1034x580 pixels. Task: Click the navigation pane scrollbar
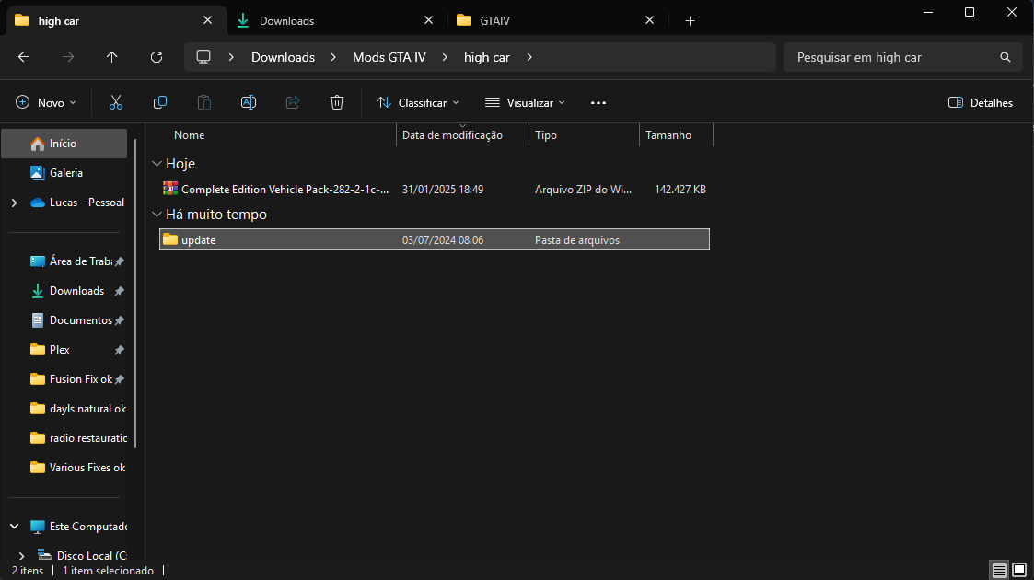135,294
